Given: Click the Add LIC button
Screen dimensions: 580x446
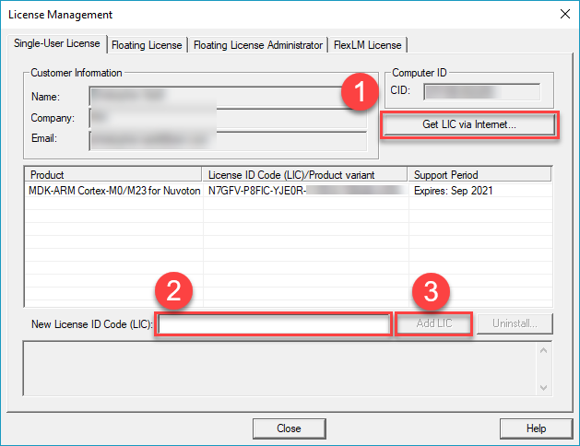Looking at the screenshot, I should point(434,323).
